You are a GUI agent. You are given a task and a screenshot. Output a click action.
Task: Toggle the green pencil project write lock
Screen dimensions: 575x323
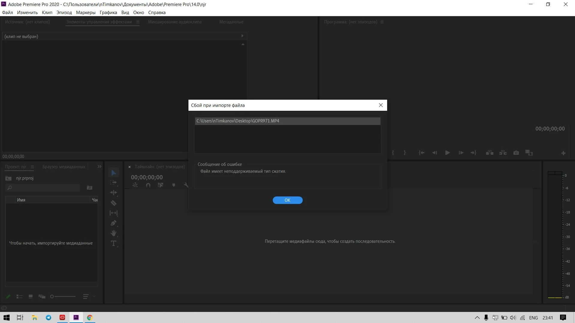click(x=8, y=296)
